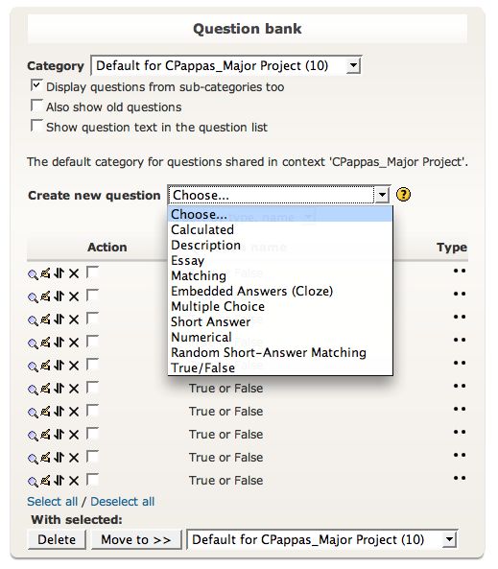Delete the first question using its X icon

click(74, 273)
